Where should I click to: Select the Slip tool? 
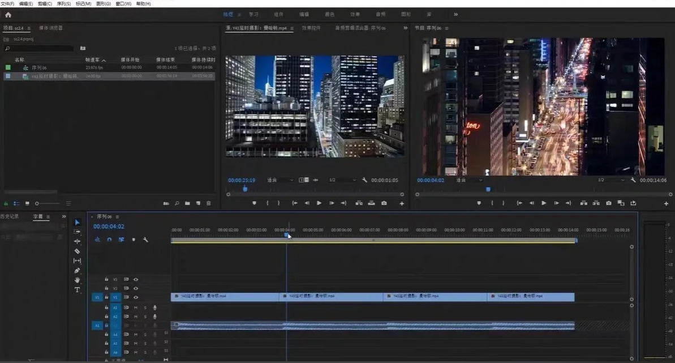tap(77, 261)
